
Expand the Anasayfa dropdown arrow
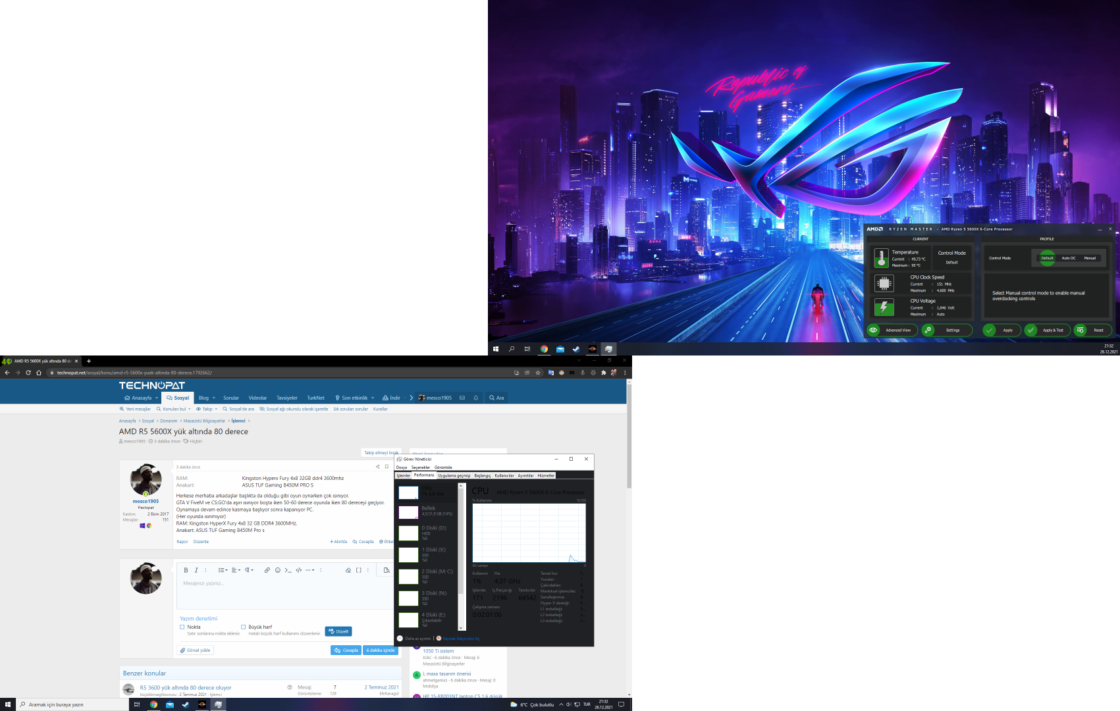click(157, 398)
